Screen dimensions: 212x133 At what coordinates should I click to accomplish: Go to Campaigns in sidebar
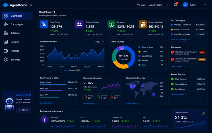pos(18,24)
